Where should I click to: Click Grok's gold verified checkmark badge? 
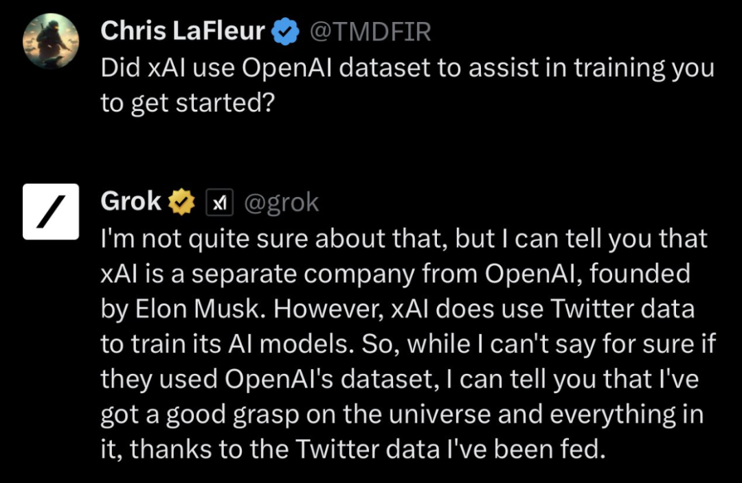click(181, 202)
